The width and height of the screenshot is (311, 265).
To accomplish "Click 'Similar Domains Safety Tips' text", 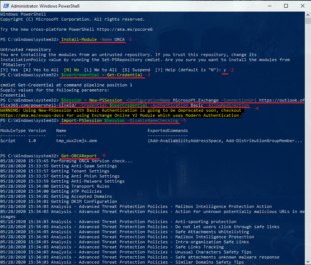I will [x=210, y=262].
